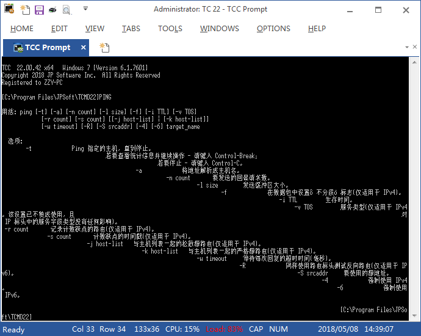
Task: Click the Row 34 status indicator
Action: click(112, 329)
